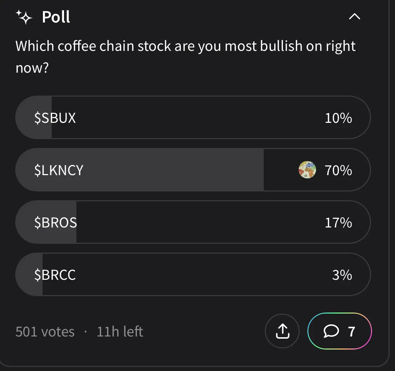Viewport: 395px width, 371px height.
Task: Open comments via the speech bubble icon
Action: pos(331,331)
